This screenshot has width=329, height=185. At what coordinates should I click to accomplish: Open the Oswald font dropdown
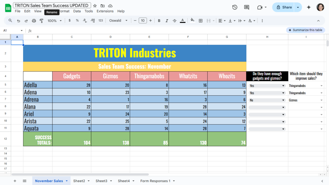pyautogui.click(x=118, y=21)
